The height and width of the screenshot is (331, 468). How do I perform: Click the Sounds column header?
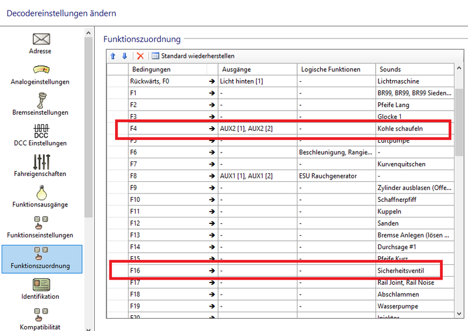click(415, 69)
